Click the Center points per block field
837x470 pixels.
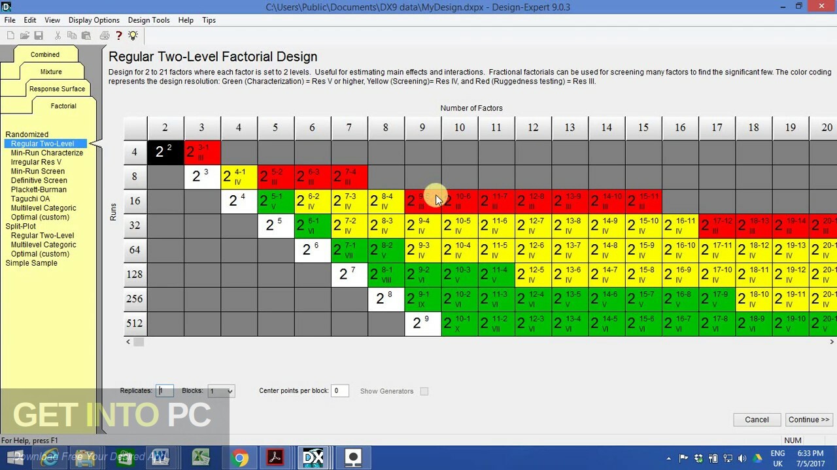pyautogui.click(x=340, y=391)
